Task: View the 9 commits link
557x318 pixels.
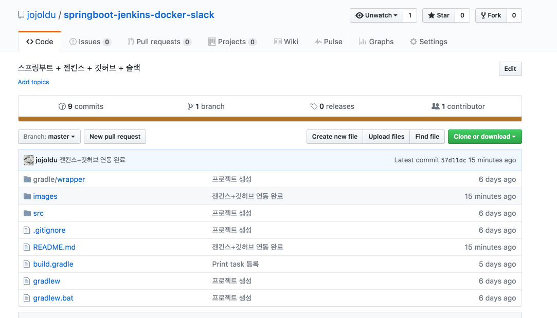Action: (x=81, y=106)
